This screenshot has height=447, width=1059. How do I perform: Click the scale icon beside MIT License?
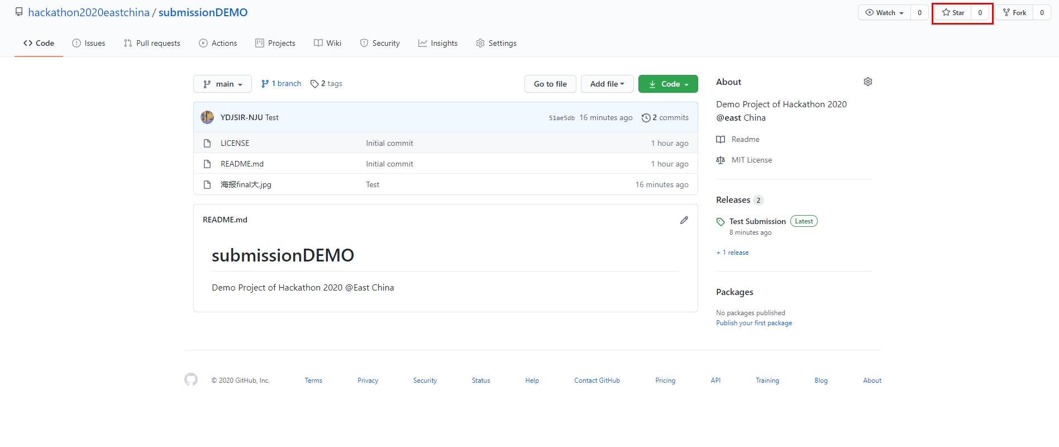click(721, 160)
